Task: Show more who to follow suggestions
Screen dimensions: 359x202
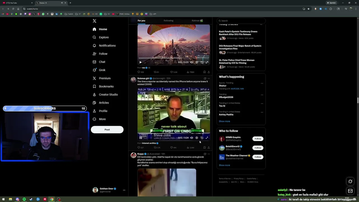Action: click(x=224, y=165)
